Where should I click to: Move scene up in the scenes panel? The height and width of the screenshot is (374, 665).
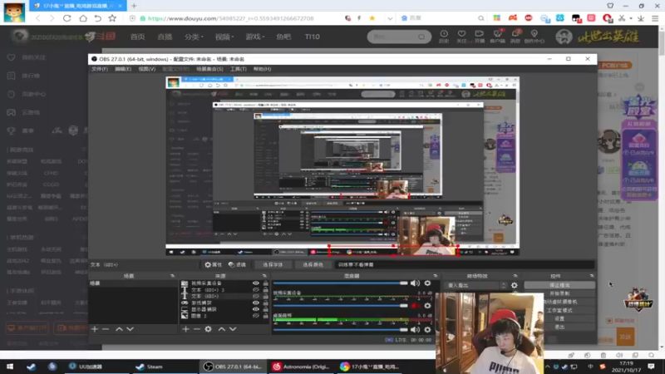(x=119, y=329)
